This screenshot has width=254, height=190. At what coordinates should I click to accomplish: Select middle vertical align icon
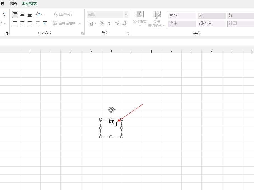click(22, 15)
